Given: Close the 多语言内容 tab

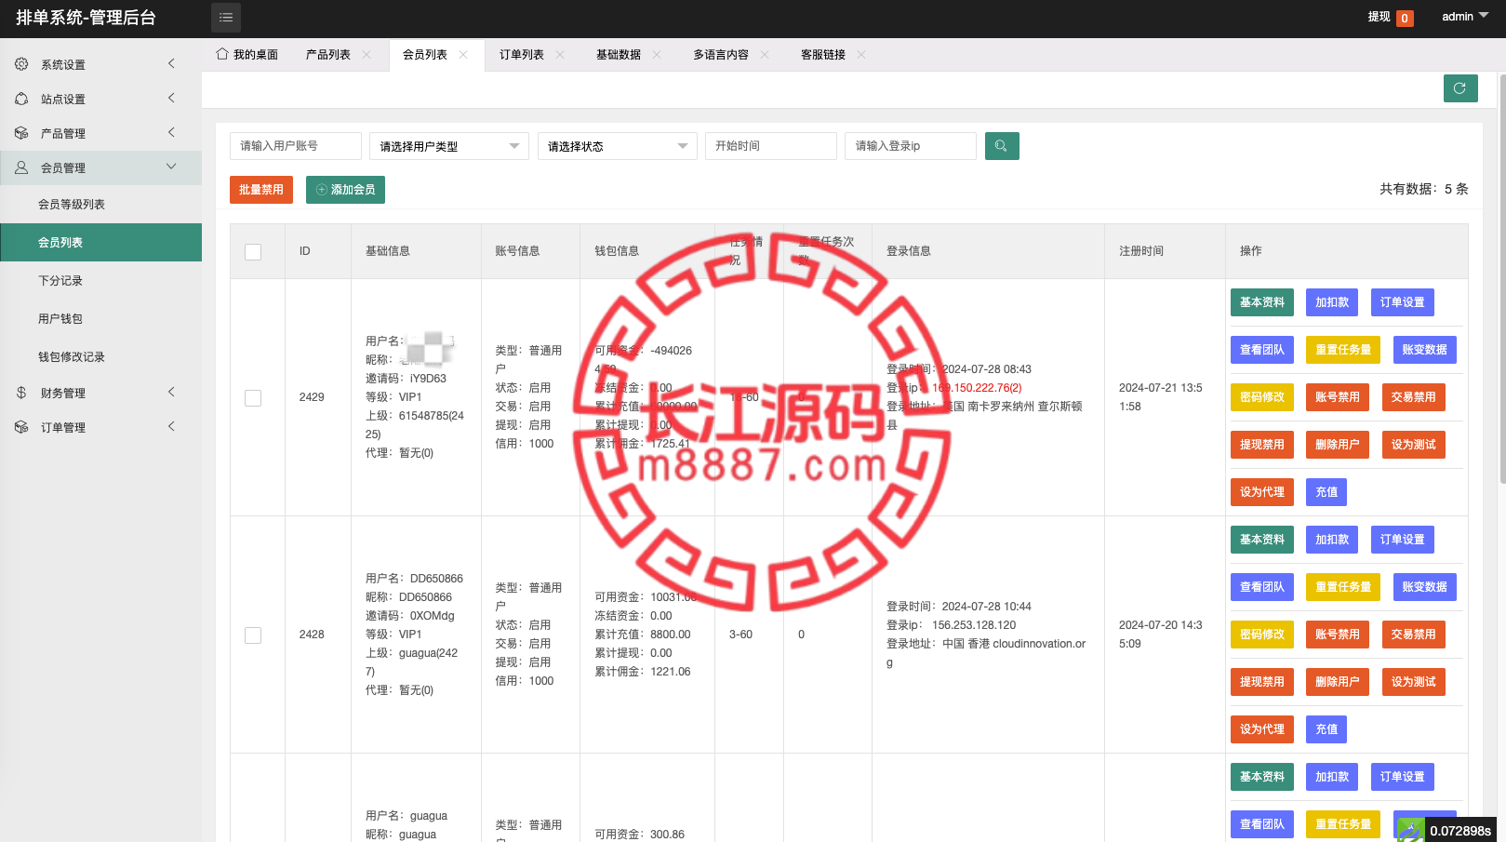Looking at the screenshot, I should 765,55.
